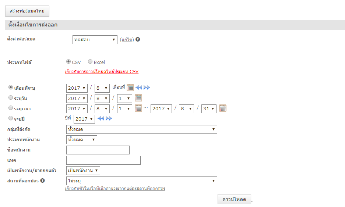Expand the ตั้งค่าฟอร์แมต dropdown showing ทดสอบ
This screenshot has height=207, width=345.
[95, 40]
